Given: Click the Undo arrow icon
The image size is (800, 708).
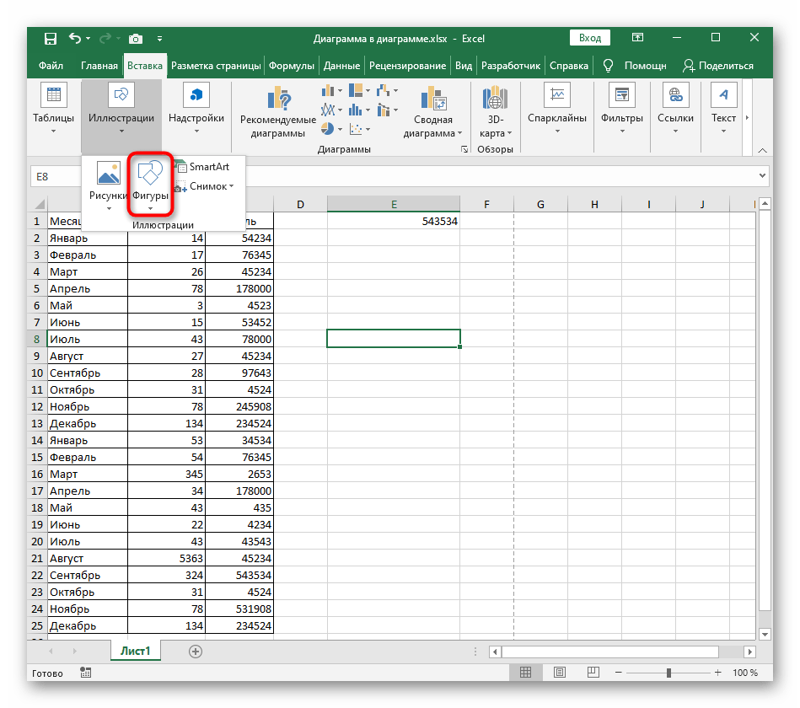Looking at the screenshot, I should tap(75, 38).
